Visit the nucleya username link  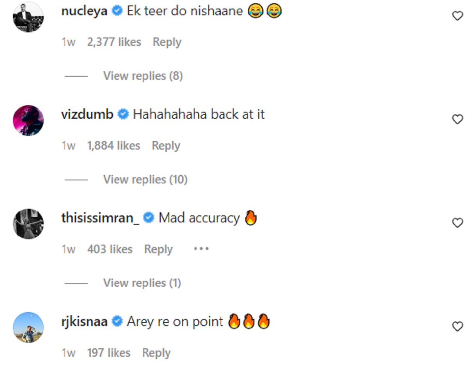84,11
